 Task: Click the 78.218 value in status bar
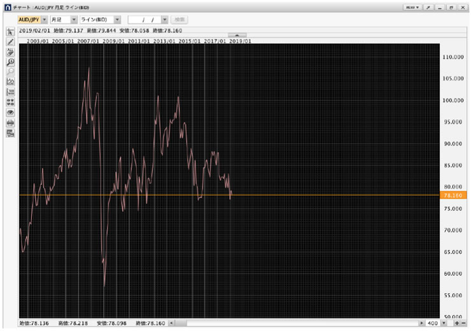(79, 323)
